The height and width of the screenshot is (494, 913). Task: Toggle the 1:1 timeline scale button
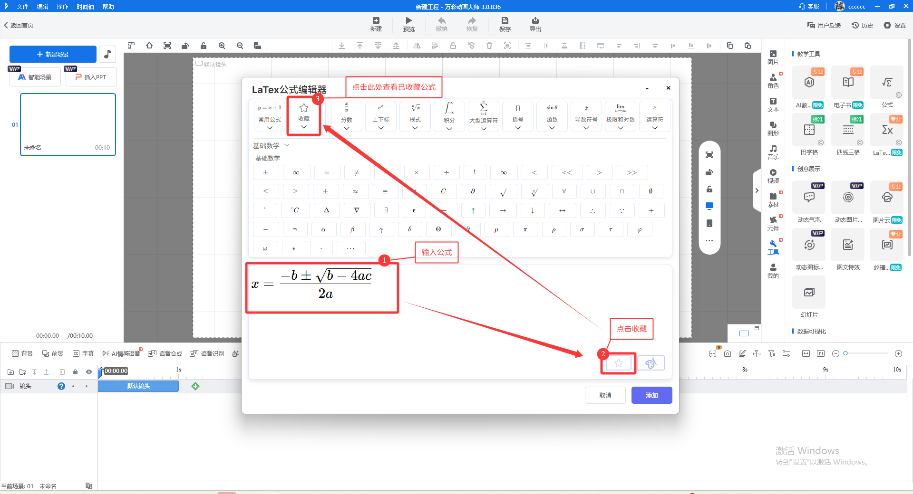[821, 353]
